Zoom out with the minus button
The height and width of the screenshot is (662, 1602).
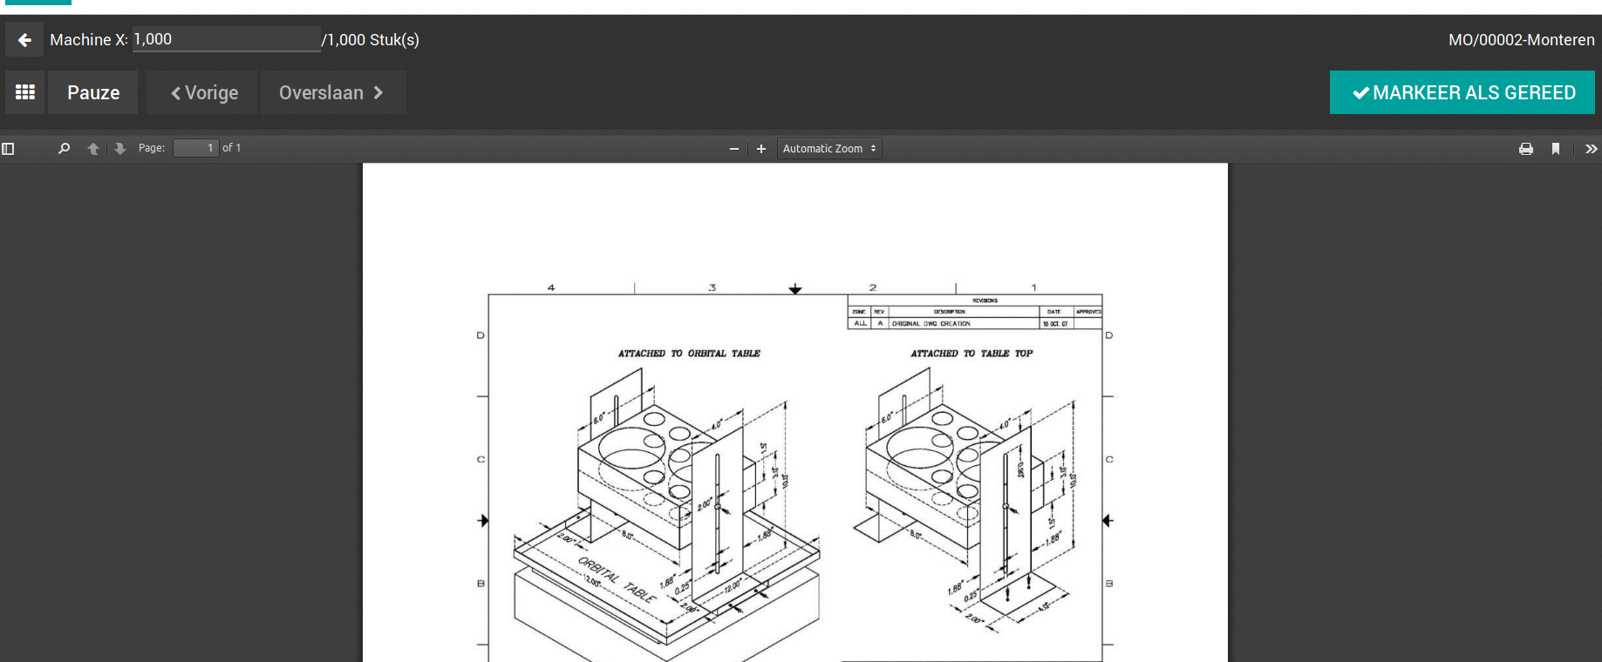tap(734, 149)
